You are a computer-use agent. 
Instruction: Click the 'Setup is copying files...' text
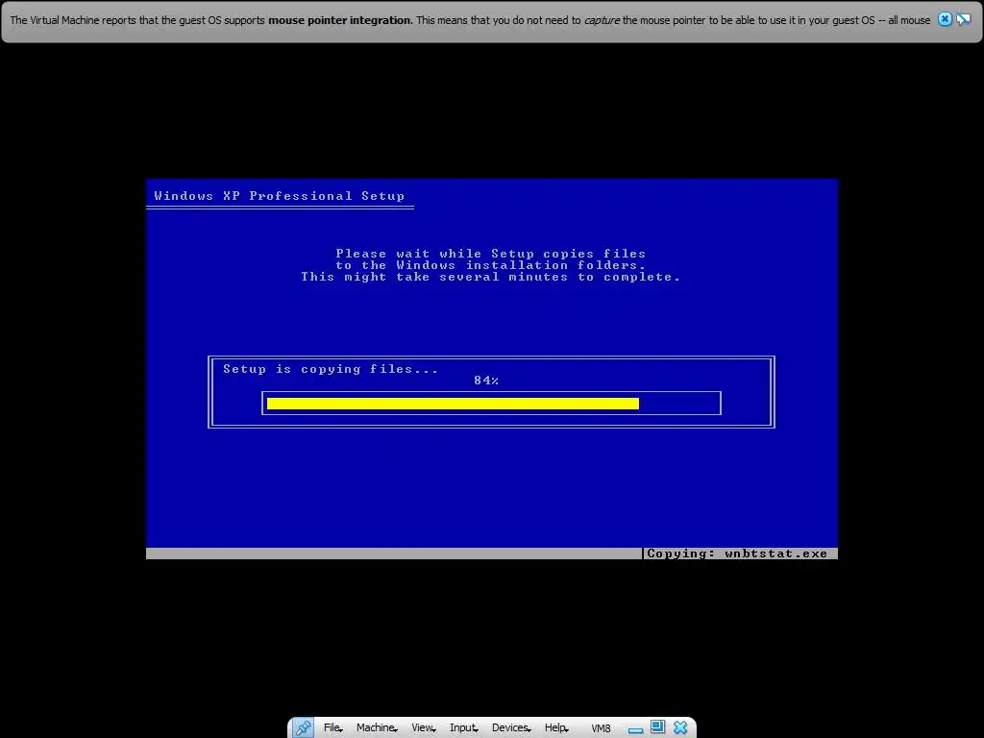coord(331,369)
